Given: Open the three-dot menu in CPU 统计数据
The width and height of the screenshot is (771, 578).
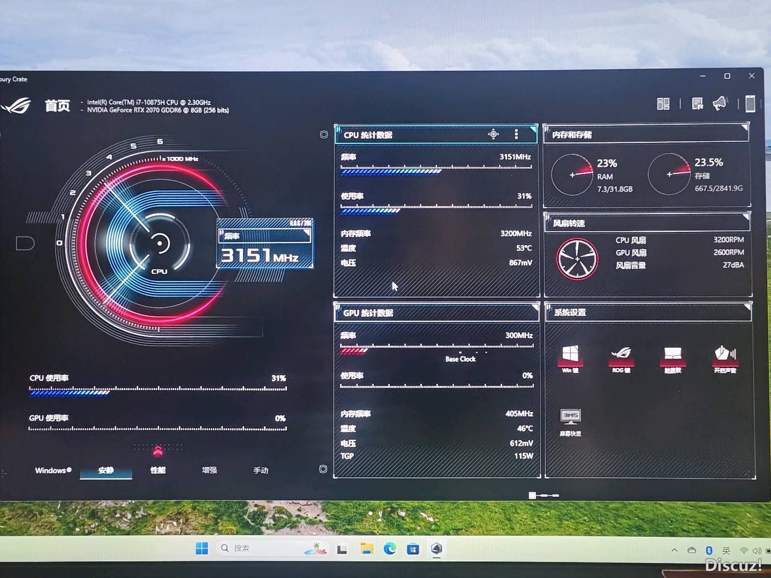Looking at the screenshot, I should click(516, 134).
